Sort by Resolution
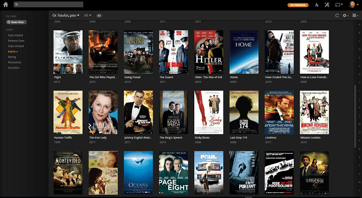Image resolution: width=362 pixels, height=198 pixels. coord(14,63)
